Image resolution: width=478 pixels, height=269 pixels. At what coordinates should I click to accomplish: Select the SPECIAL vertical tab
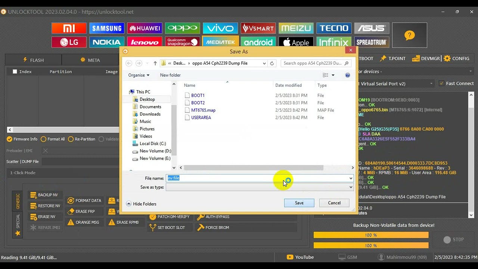[18, 226]
